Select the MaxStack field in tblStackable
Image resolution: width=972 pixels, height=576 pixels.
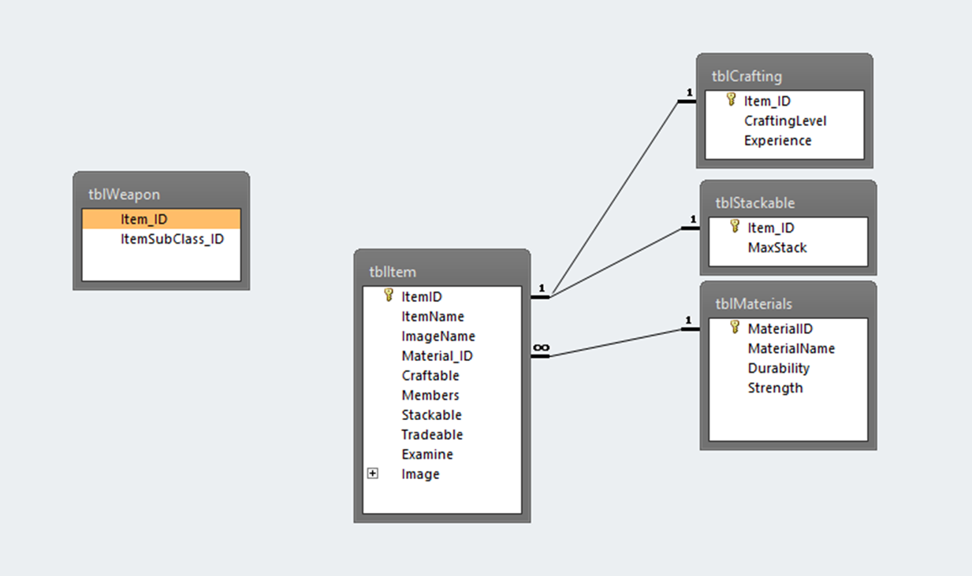pyautogui.click(x=776, y=247)
